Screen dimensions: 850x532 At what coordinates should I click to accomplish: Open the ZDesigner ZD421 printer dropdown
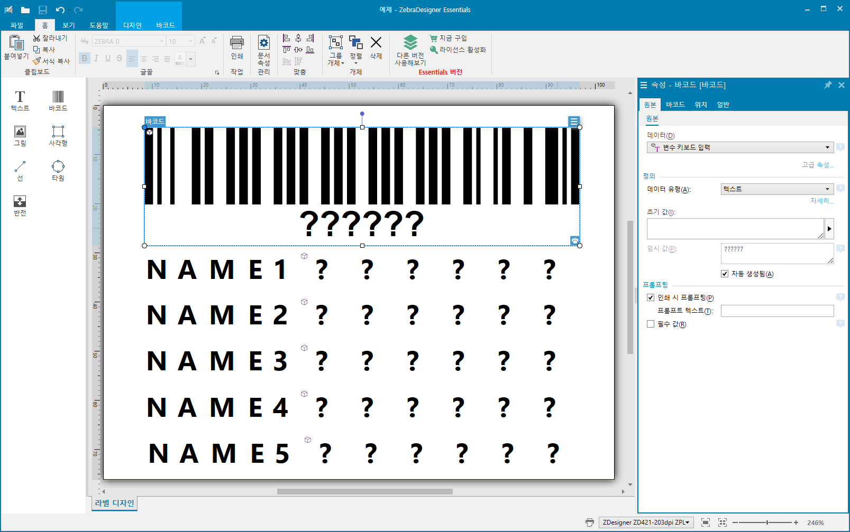(x=646, y=522)
